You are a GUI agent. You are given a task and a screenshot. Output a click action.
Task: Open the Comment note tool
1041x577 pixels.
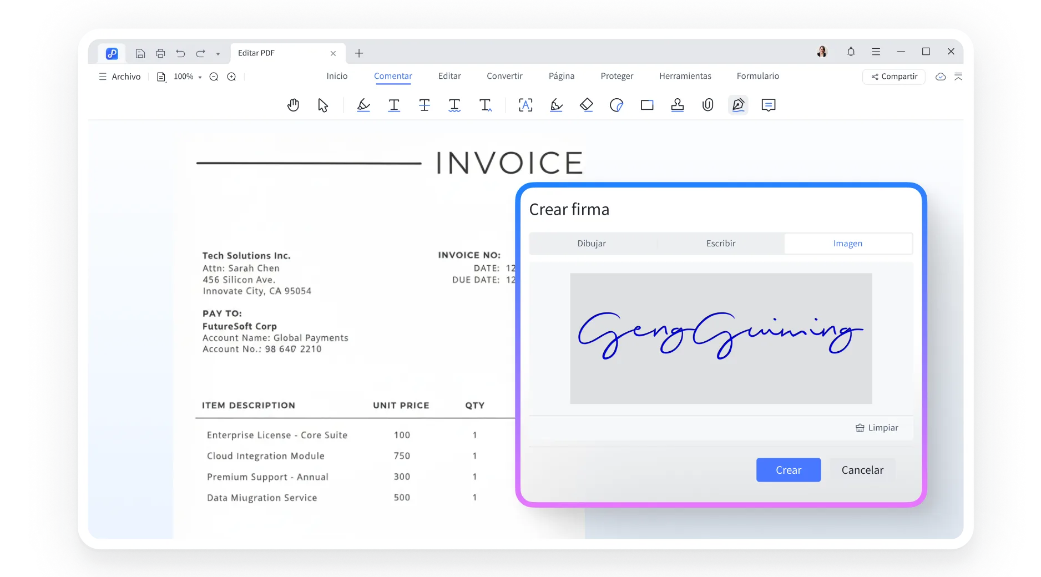(x=769, y=105)
